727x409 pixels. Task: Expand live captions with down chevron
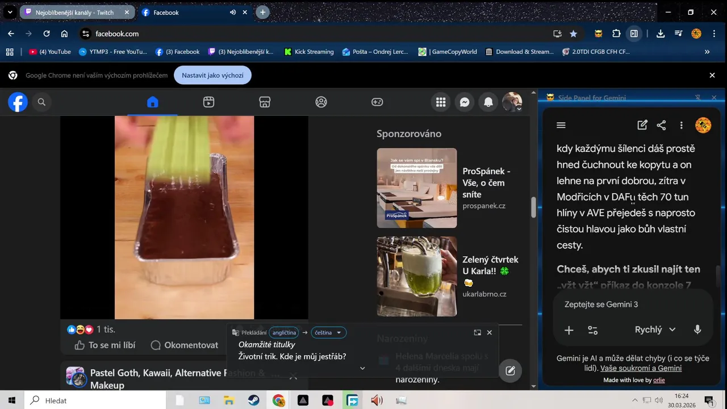click(362, 368)
